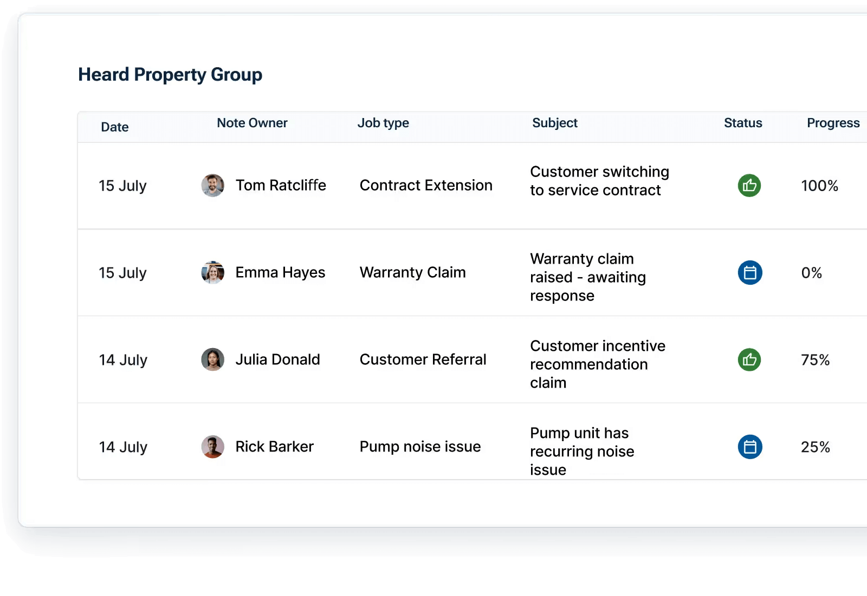Open Rick Barker's avatar photo
Viewport: 867px width, 596px height.
213,447
